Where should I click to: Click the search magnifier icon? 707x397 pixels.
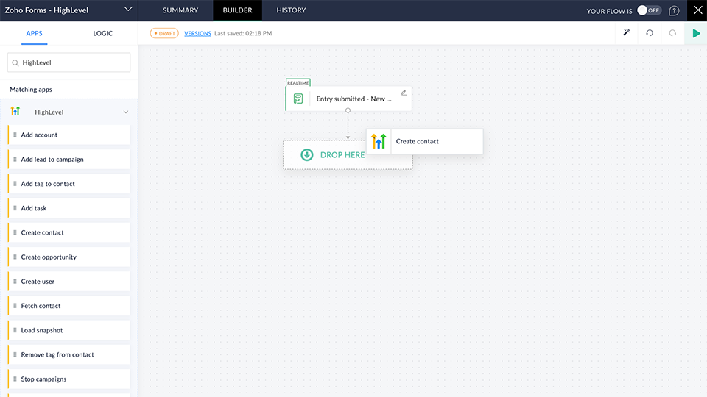coord(15,63)
